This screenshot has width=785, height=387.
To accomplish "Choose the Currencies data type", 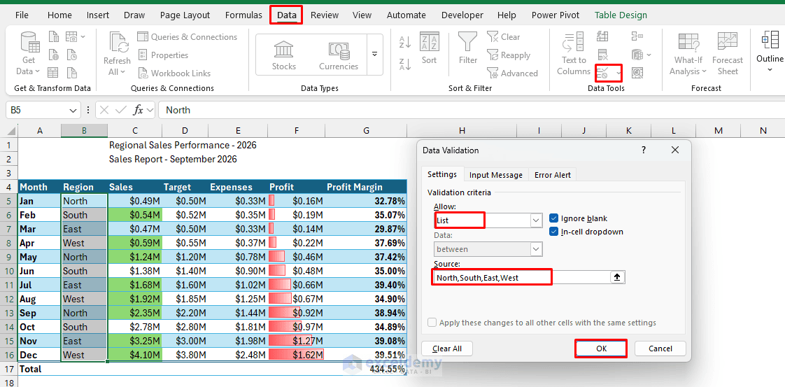I will click(x=339, y=55).
